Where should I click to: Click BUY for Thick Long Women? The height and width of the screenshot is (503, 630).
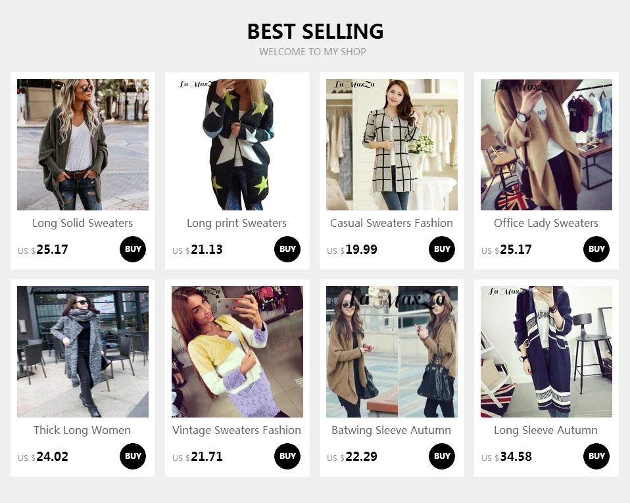click(x=133, y=456)
